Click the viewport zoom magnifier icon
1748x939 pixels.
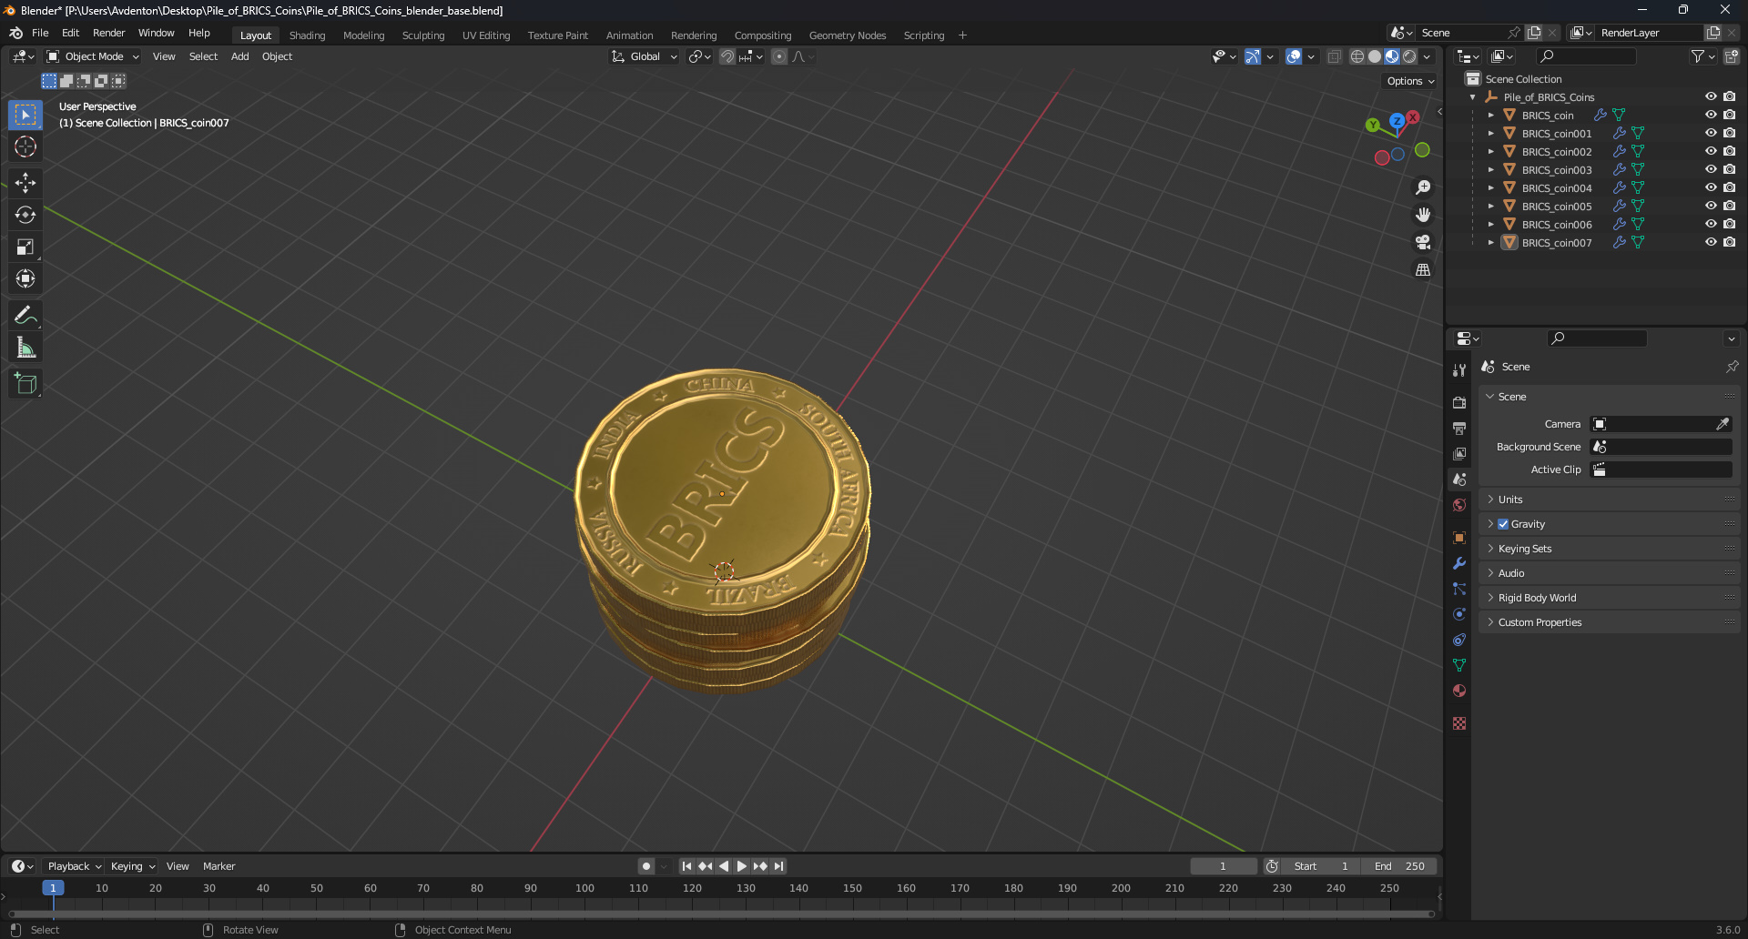point(1422,187)
